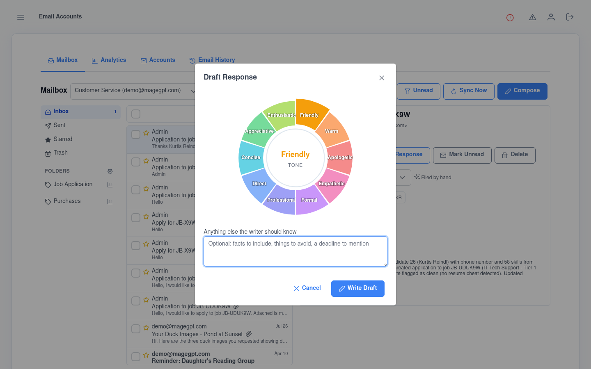Expand the dropdown chevron beside Filed by hand

402,178
